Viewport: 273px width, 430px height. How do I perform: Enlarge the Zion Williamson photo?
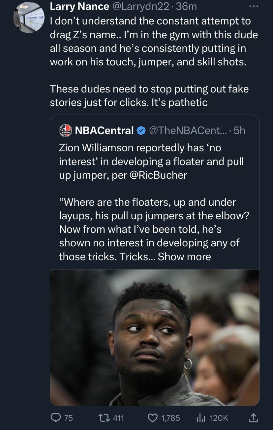point(155,337)
